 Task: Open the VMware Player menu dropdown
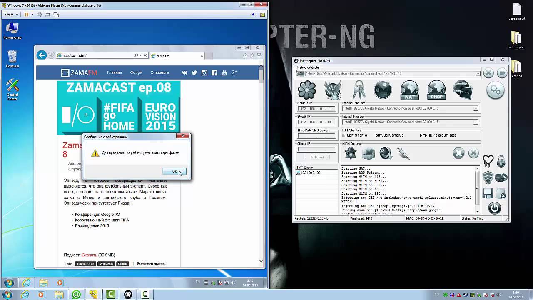pos(11,14)
